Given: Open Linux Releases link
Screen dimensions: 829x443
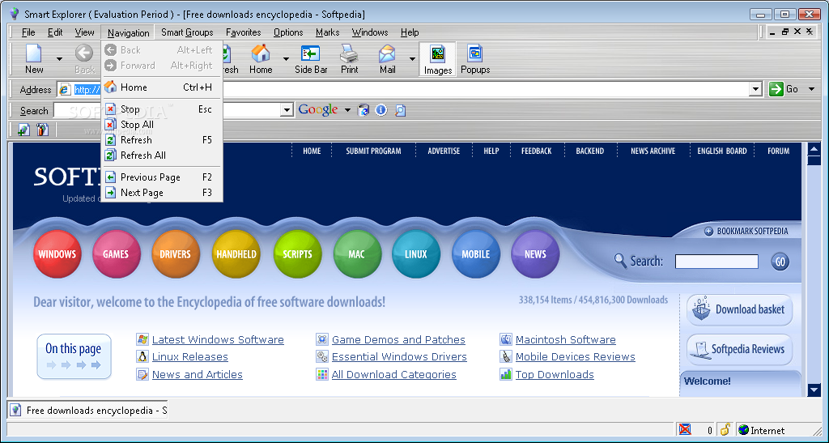Looking at the screenshot, I should pyautogui.click(x=189, y=357).
